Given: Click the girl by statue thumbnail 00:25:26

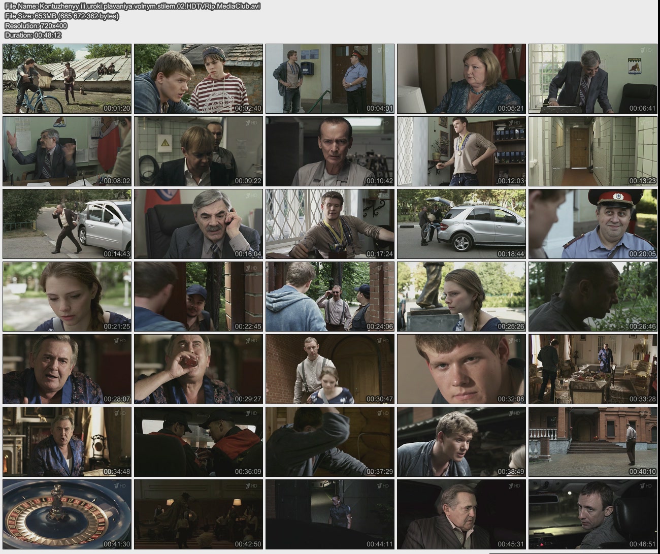Looking at the screenshot, I should click(461, 297).
